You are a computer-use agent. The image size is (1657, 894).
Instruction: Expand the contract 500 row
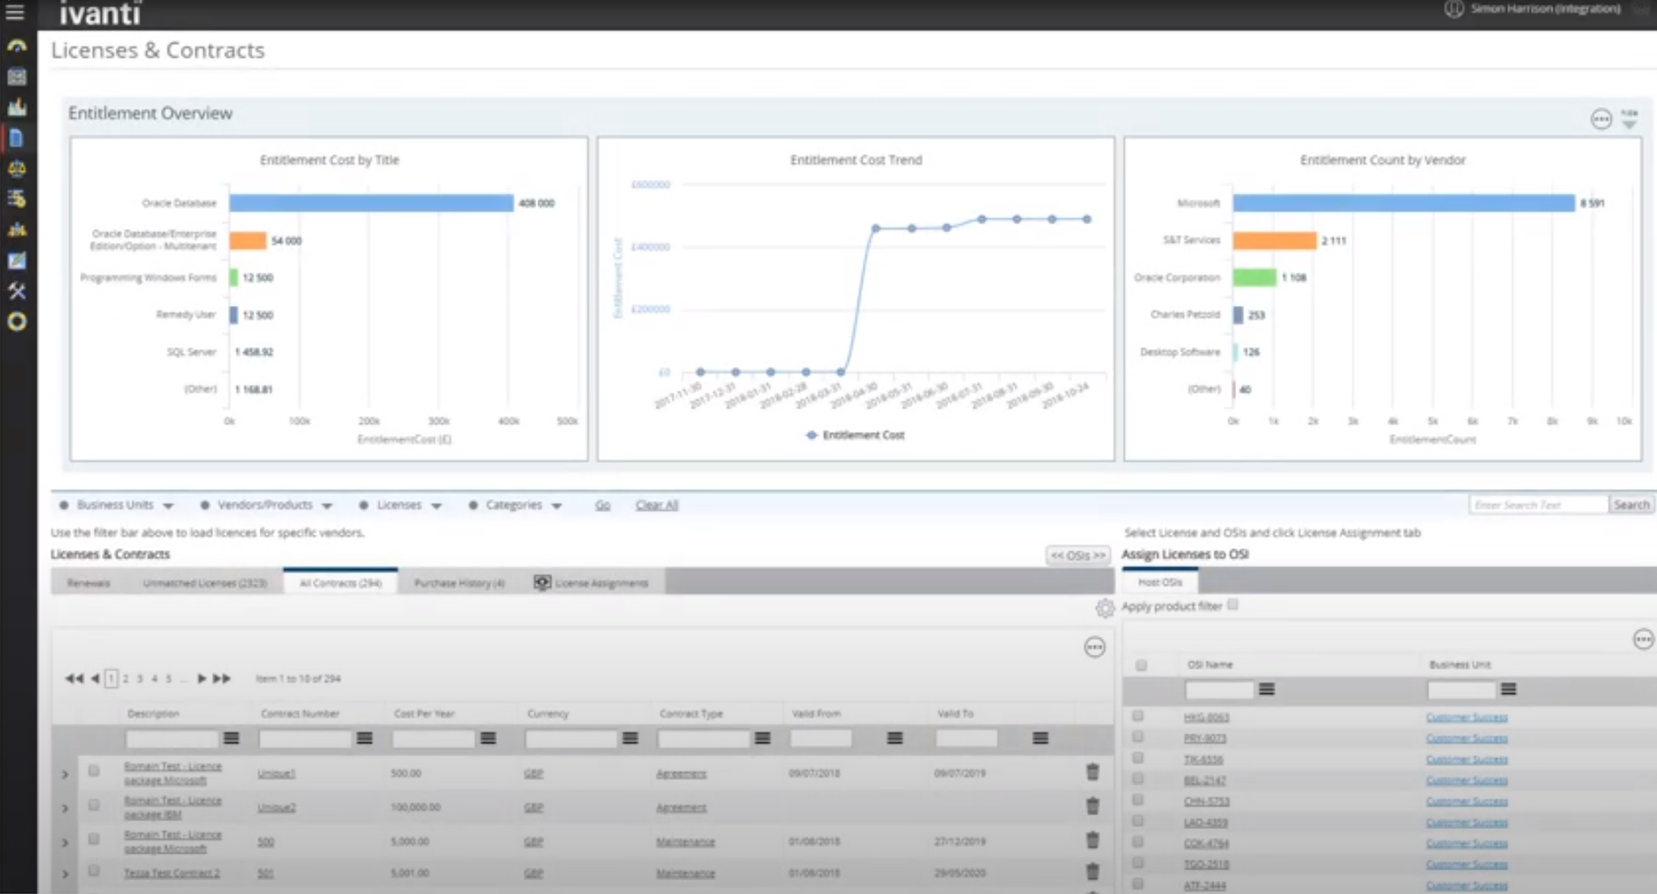[x=65, y=842]
